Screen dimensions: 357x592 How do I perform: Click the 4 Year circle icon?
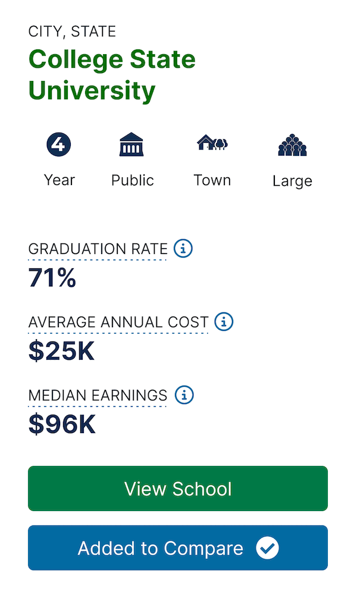click(59, 144)
